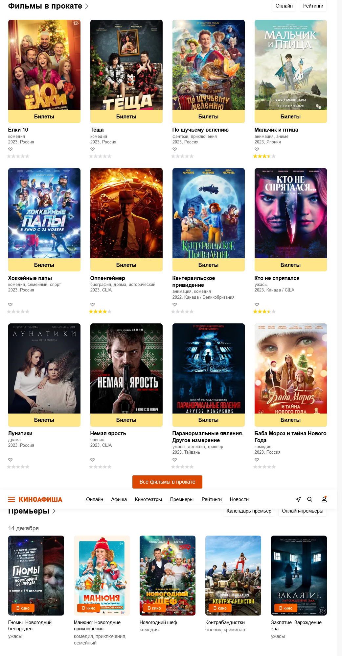Open Кинотеатры navigation item
Screen dimensions: 342x656
(148, 499)
